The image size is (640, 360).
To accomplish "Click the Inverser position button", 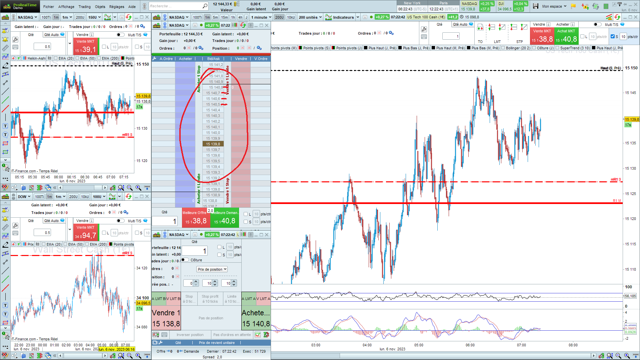I will coord(190,335).
